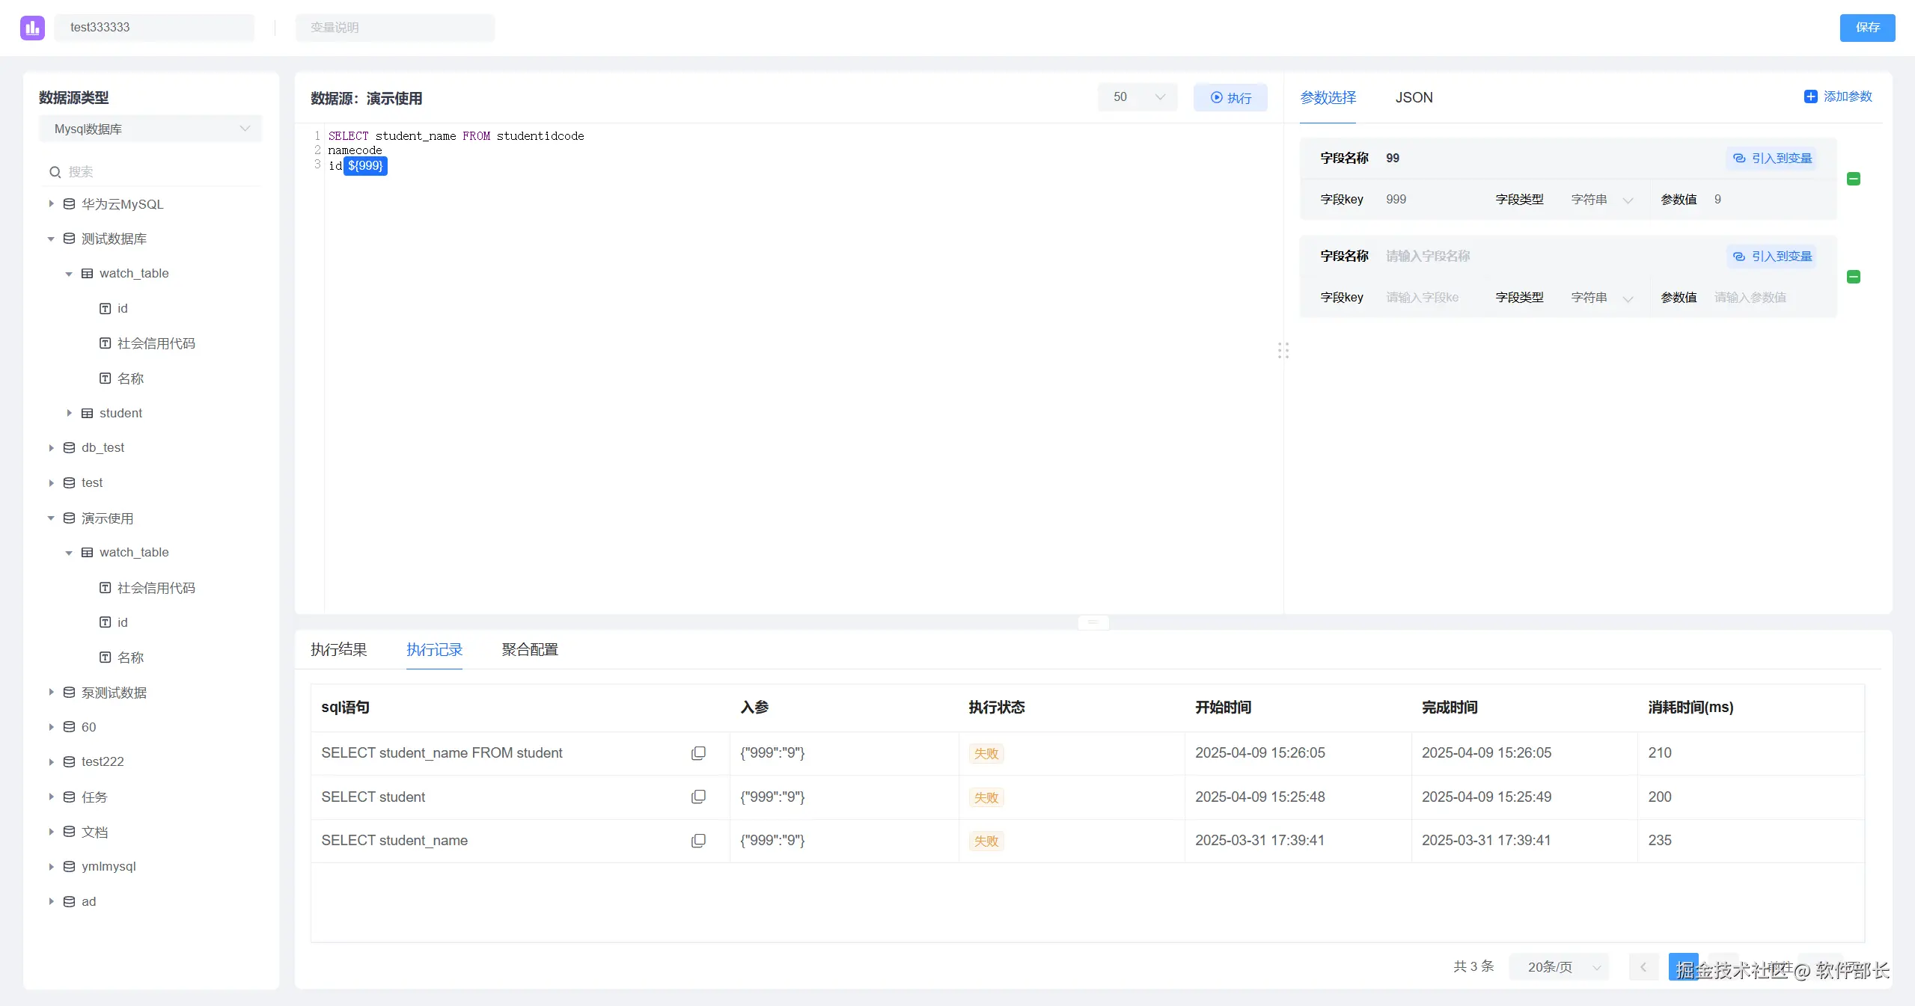Copy the 'SELECT student' SQL statement

click(x=697, y=797)
